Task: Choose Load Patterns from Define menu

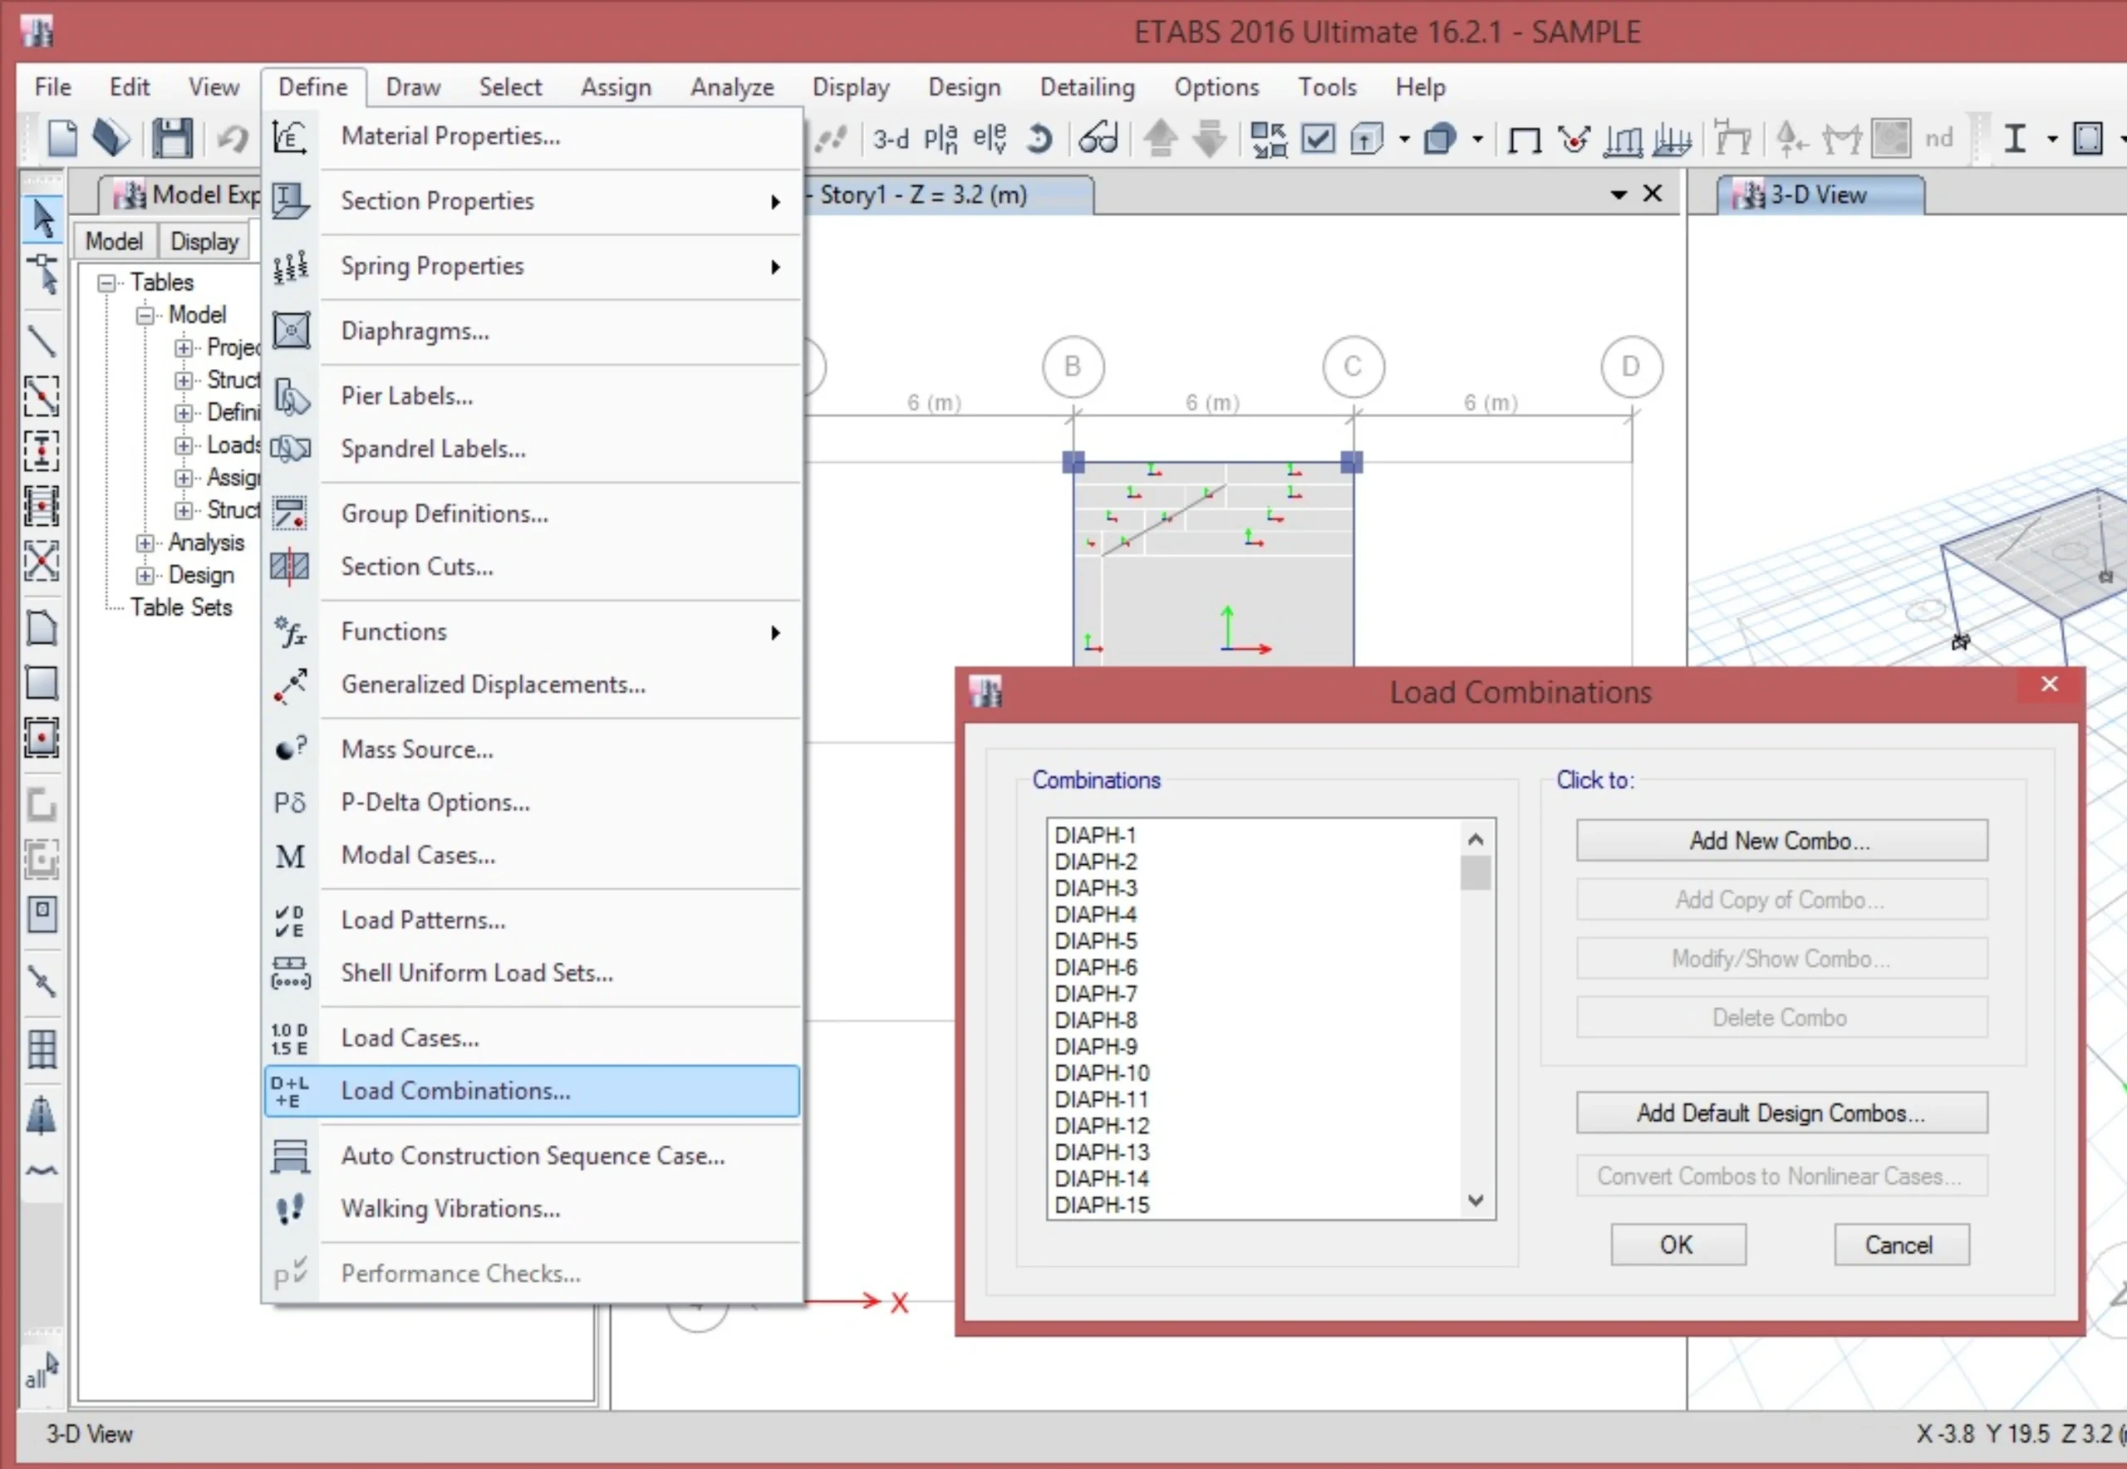Action: pos(424,920)
